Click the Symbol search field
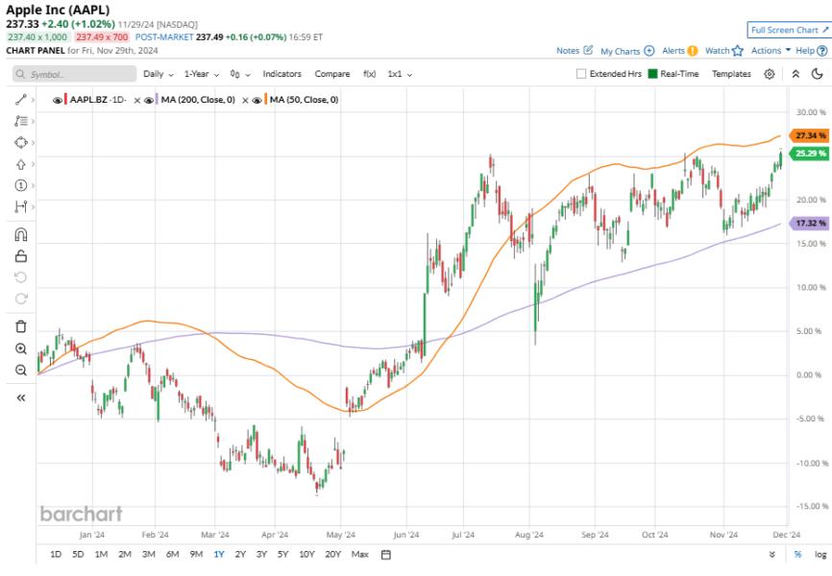832x576 pixels. tap(74, 74)
